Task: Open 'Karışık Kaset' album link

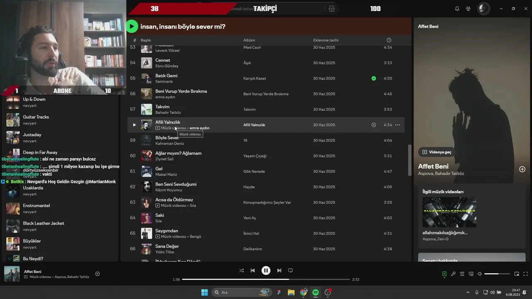Action: point(255,78)
